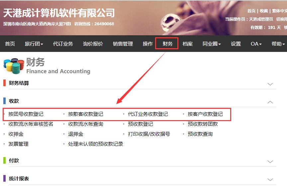Open the 旅行团 dropdown menu
Image resolution: width=287 pixels, height=186 pixels.
coord(34,44)
